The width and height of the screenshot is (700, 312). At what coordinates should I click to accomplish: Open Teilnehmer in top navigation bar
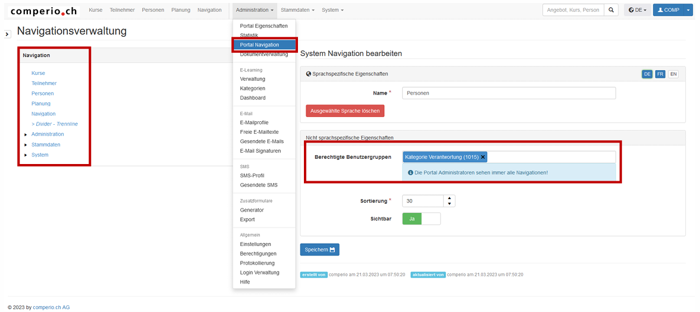coord(123,10)
